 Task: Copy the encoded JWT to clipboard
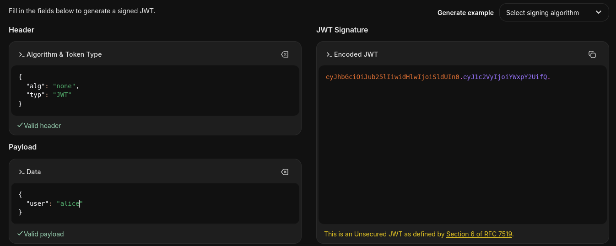pos(592,54)
